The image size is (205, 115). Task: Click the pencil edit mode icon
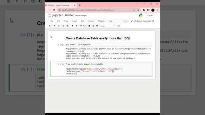coord(132,21)
